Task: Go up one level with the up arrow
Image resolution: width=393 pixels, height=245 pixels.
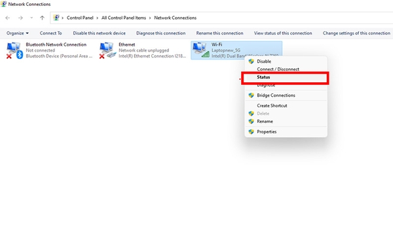Action: pos(42,18)
